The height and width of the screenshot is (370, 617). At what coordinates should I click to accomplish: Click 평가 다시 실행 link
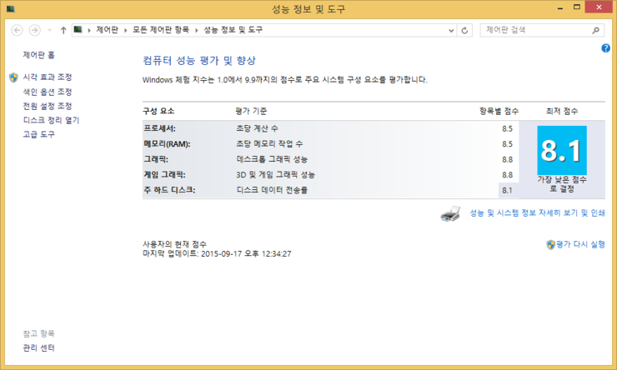click(580, 244)
